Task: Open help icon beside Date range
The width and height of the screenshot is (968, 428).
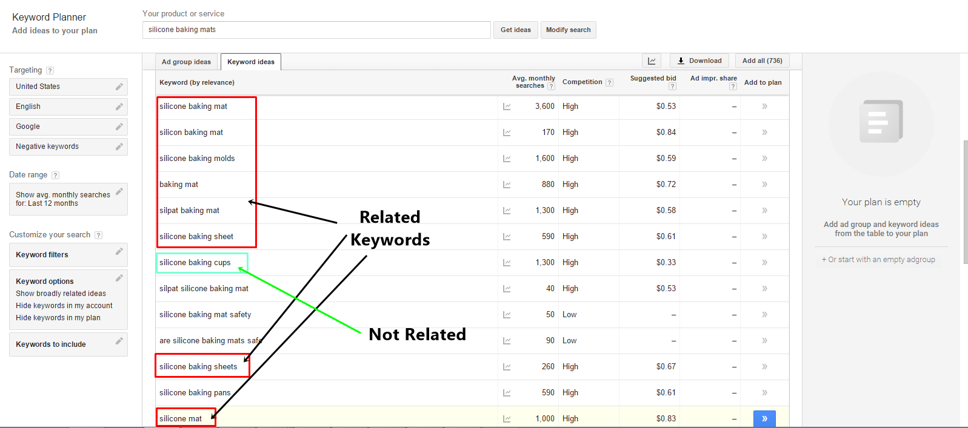Action: 55,176
